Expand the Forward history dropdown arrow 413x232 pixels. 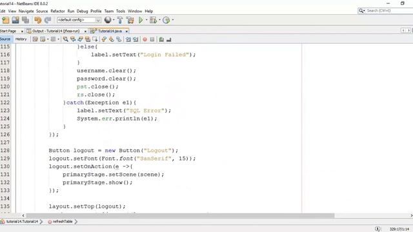coord(58,39)
